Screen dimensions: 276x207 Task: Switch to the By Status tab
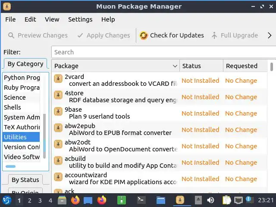pyautogui.click(x=25, y=180)
